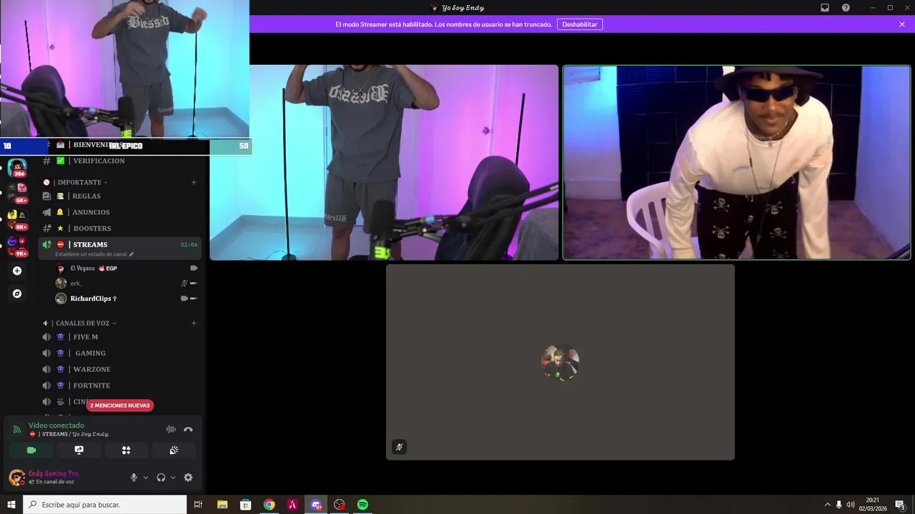915x514 pixels.
Task: Open Chrome from taskbar
Action: click(269, 505)
